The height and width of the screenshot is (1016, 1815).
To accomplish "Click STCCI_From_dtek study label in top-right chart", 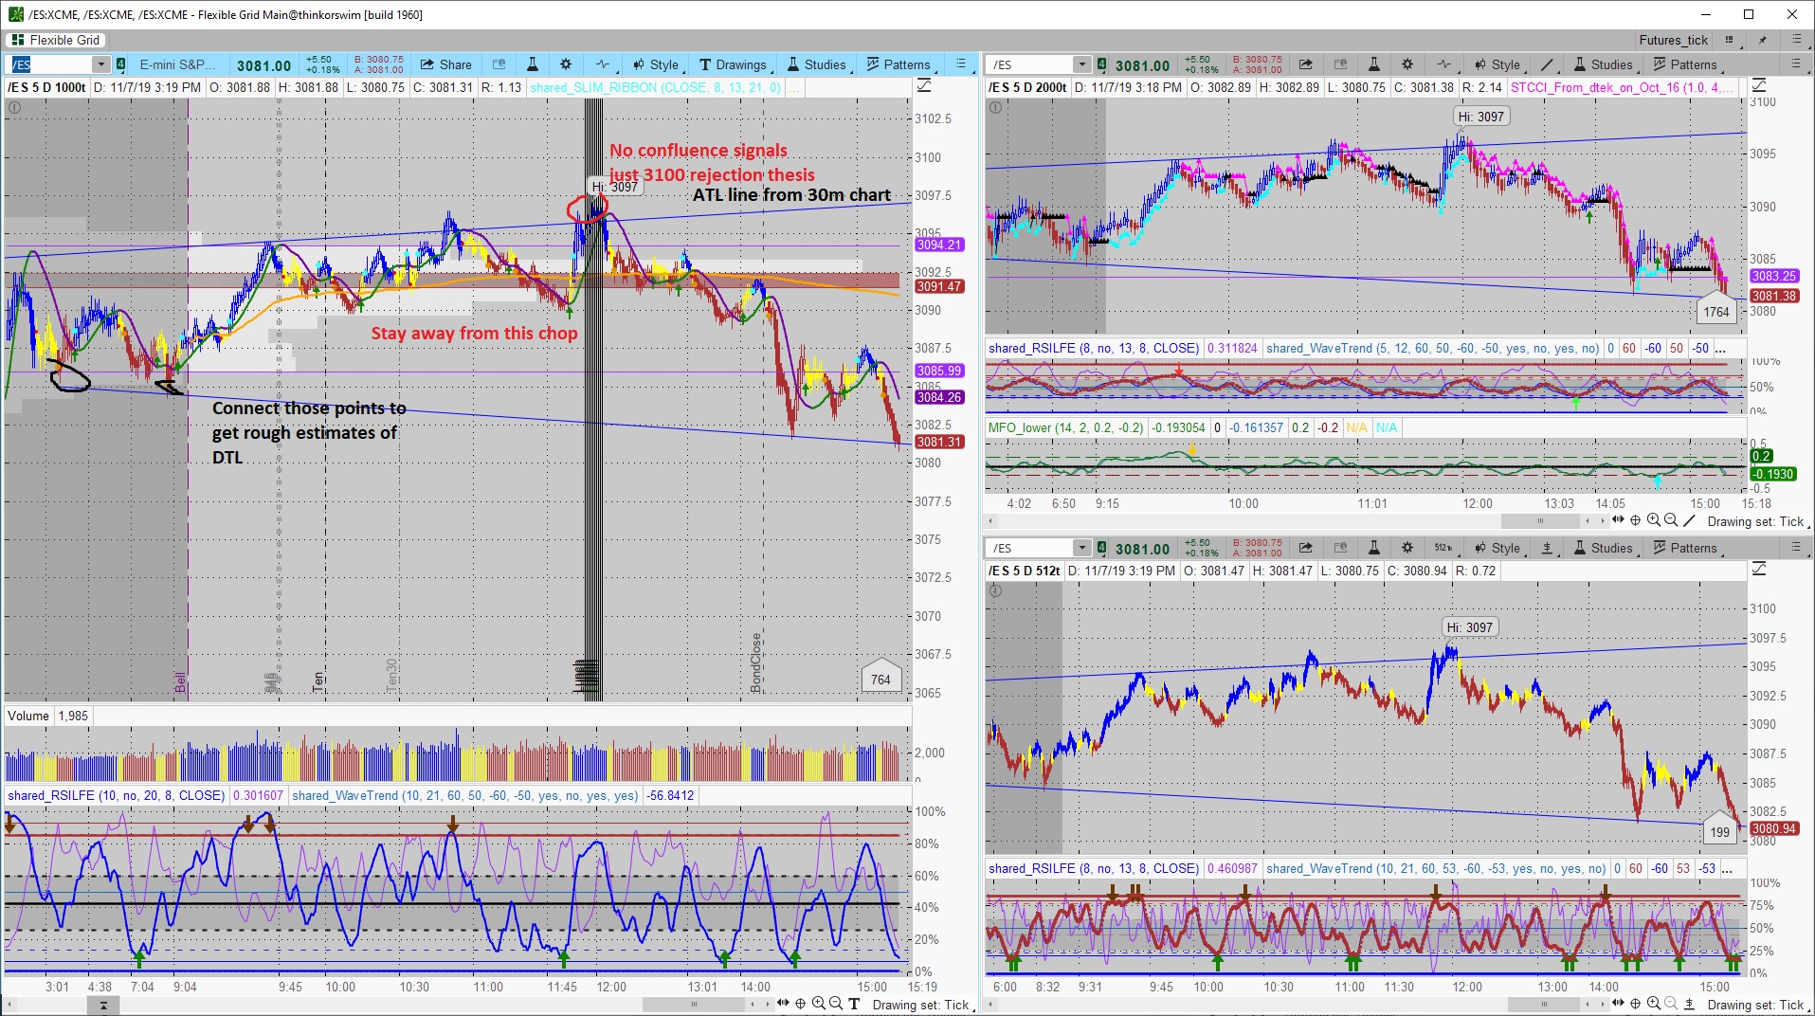I will click(1622, 87).
